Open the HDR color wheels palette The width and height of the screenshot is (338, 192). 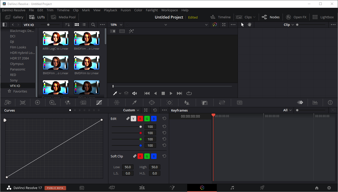click(52, 103)
